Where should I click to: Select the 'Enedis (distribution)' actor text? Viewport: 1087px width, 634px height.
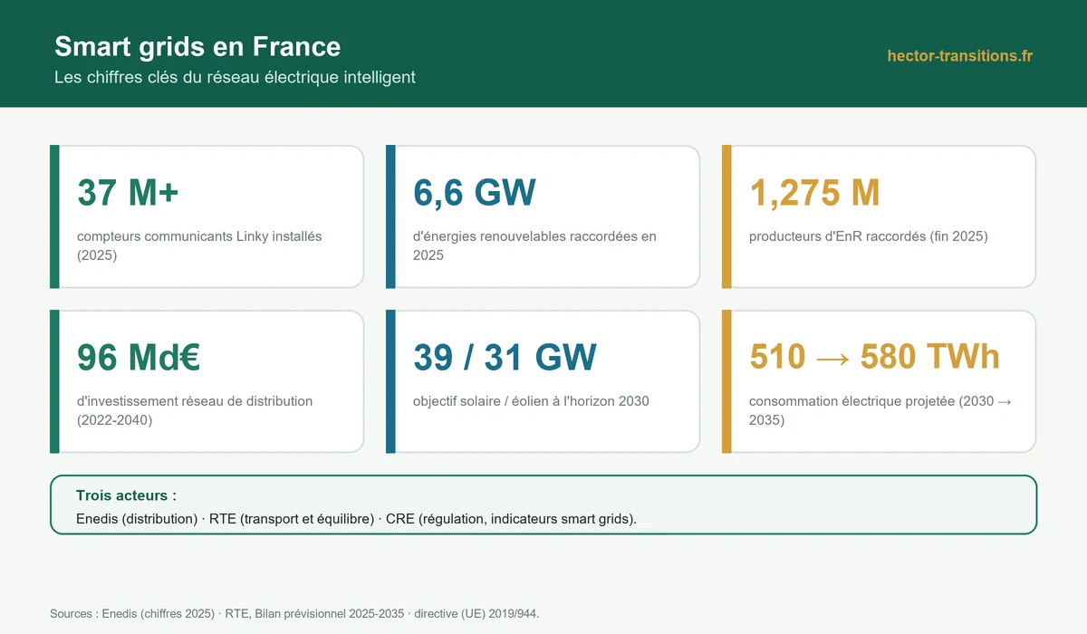pos(137,519)
